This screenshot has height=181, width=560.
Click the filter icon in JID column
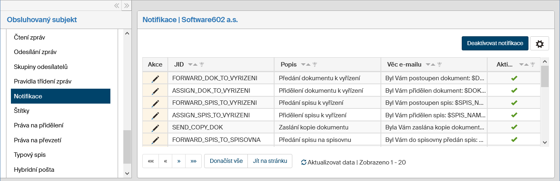pyautogui.click(x=201, y=64)
